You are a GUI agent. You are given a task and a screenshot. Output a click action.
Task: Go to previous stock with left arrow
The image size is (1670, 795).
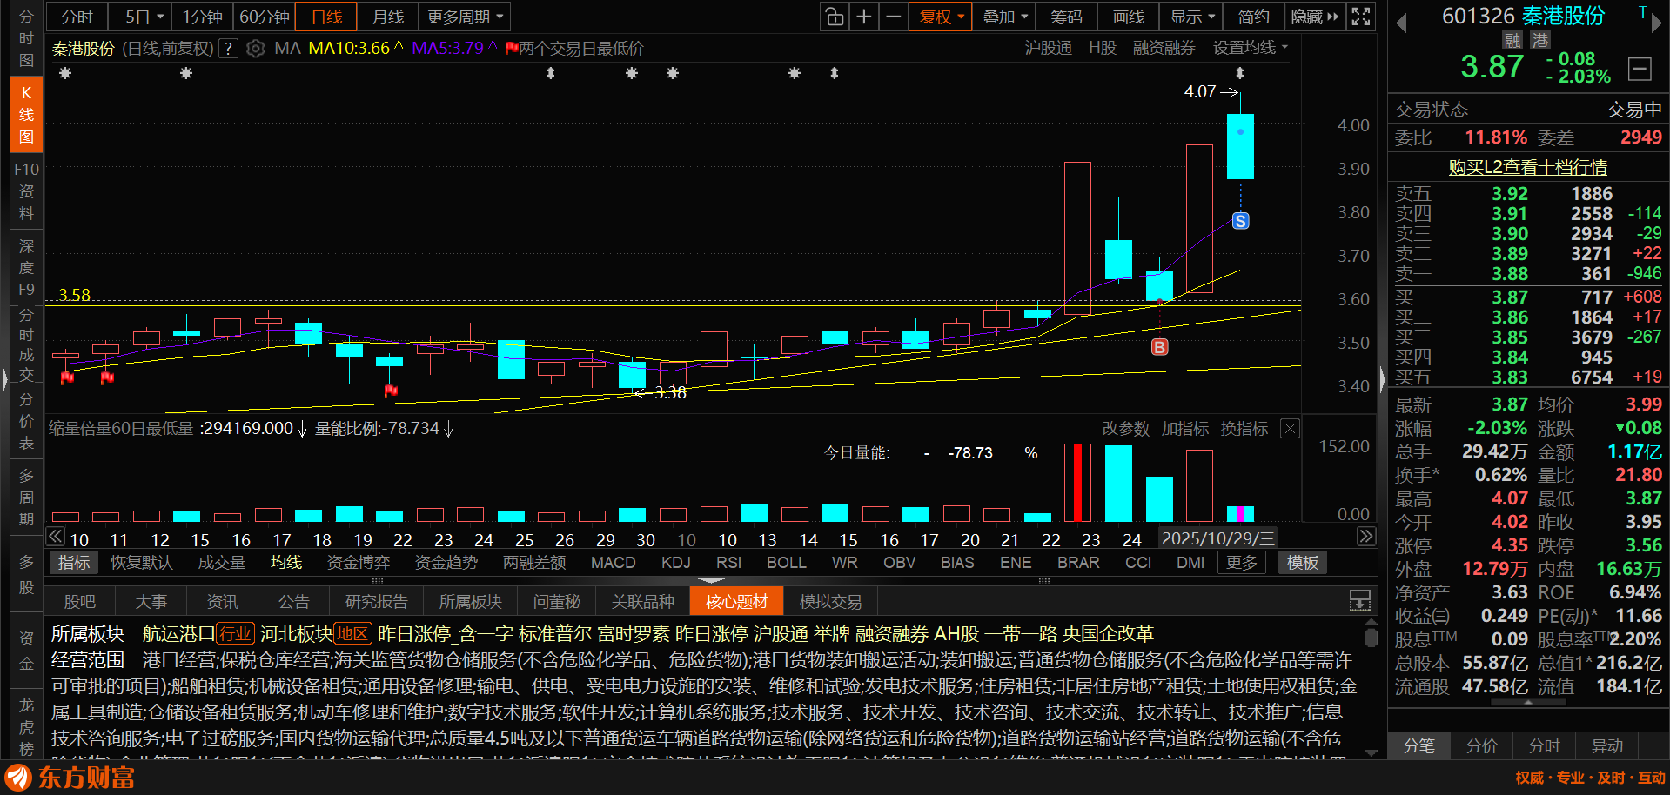point(1401,23)
